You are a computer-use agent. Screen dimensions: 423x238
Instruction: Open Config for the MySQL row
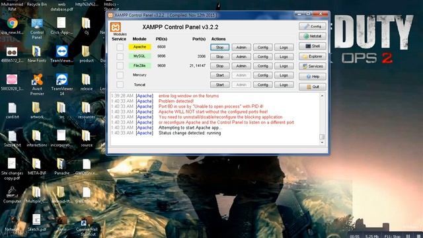[x=263, y=57]
